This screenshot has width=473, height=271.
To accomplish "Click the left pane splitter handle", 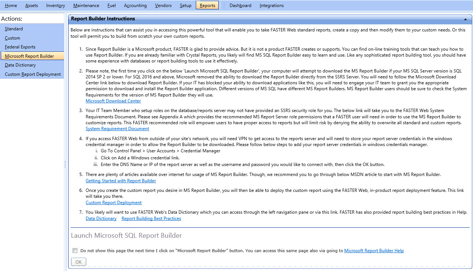I will 66,164.
